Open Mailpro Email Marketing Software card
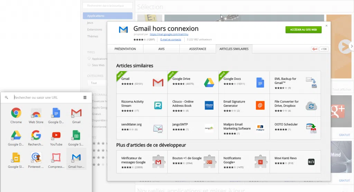This screenshot has width=354, height=192. pos(244,128)
